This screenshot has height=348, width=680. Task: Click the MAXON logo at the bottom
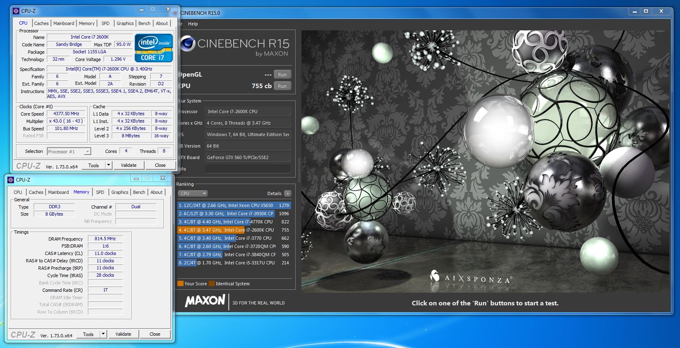205,301
